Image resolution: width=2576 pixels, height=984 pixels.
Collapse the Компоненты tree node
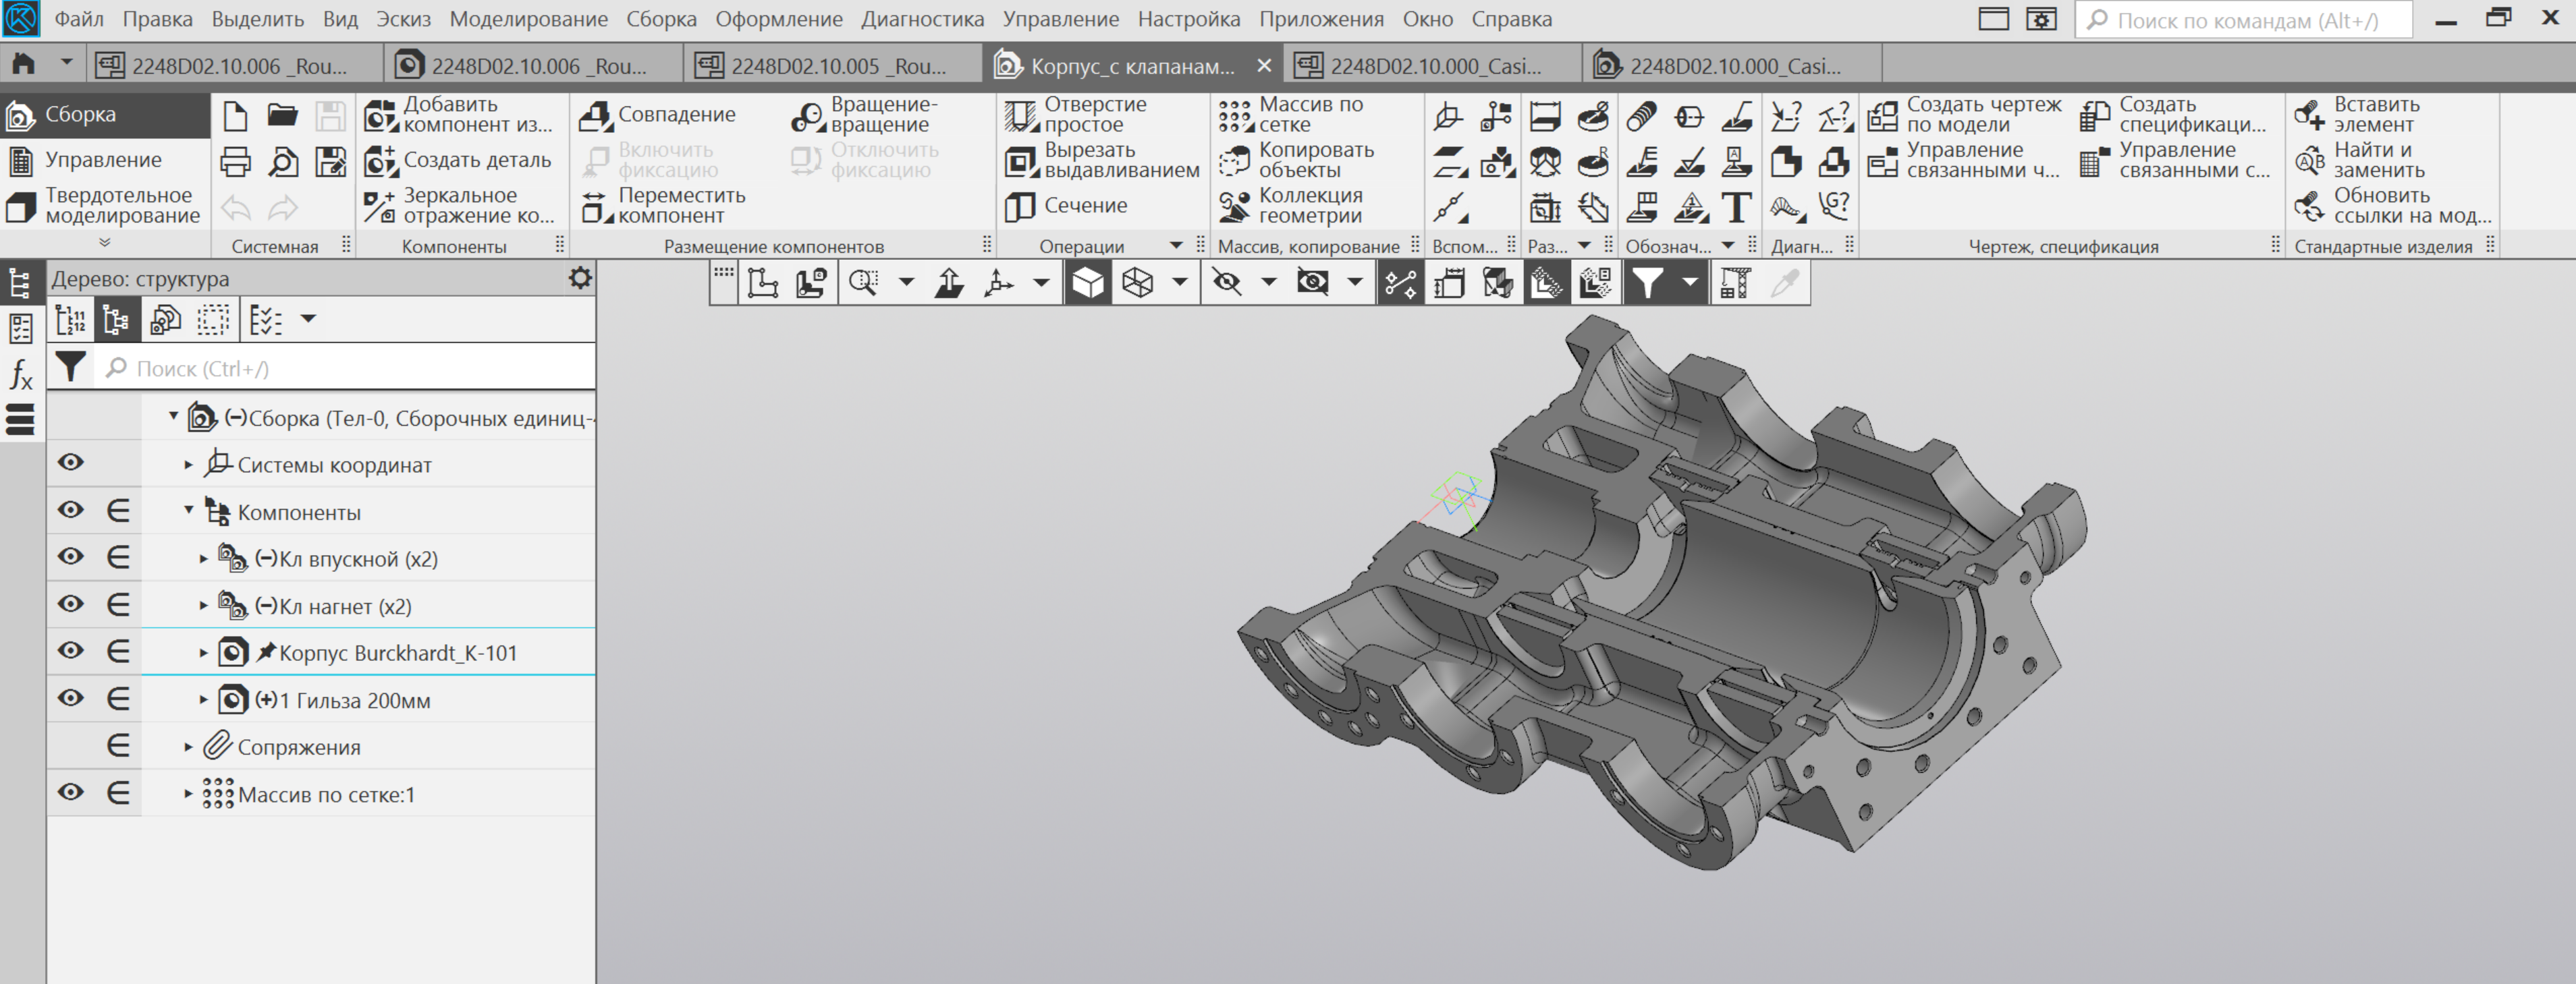[x=188, y=511]
